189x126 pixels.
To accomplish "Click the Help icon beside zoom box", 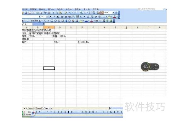I will (116, 13).
